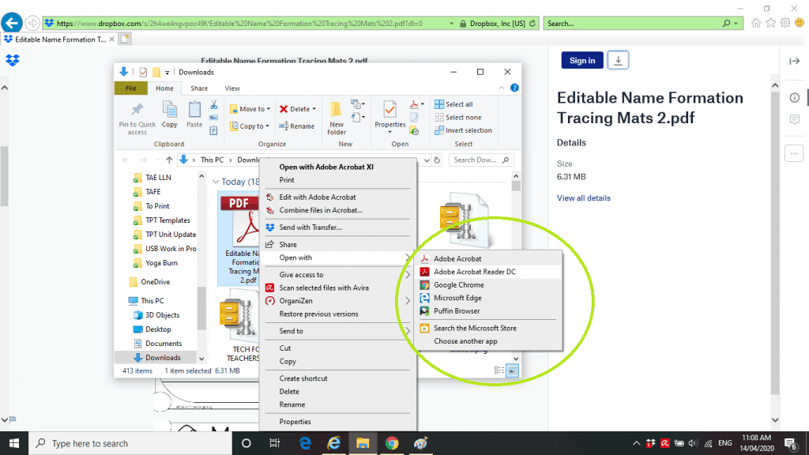Click the Dropbox Sign in button
This screenshot has height=455, width=809.
(x=582, y=60)
